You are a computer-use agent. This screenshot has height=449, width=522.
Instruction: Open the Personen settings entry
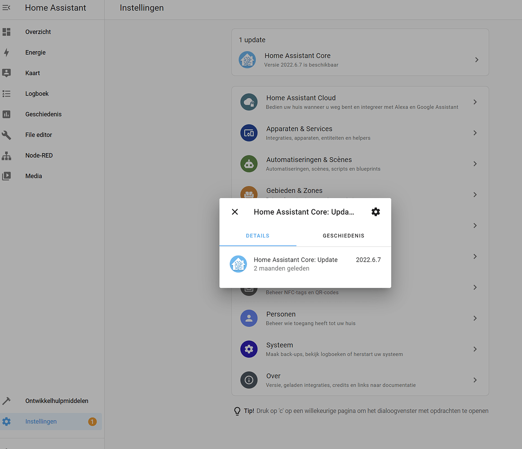point(281,314)
